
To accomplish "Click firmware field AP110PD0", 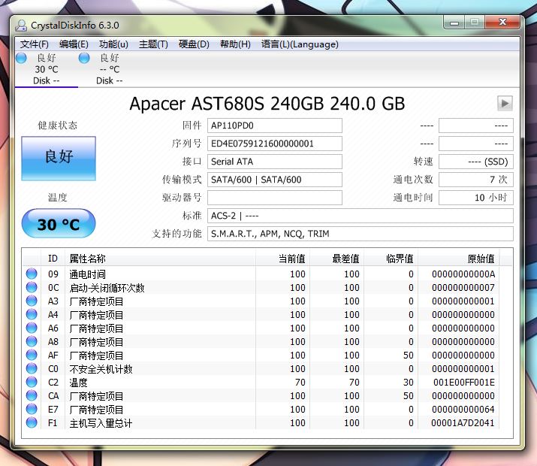I will click(x=275, y=126).
